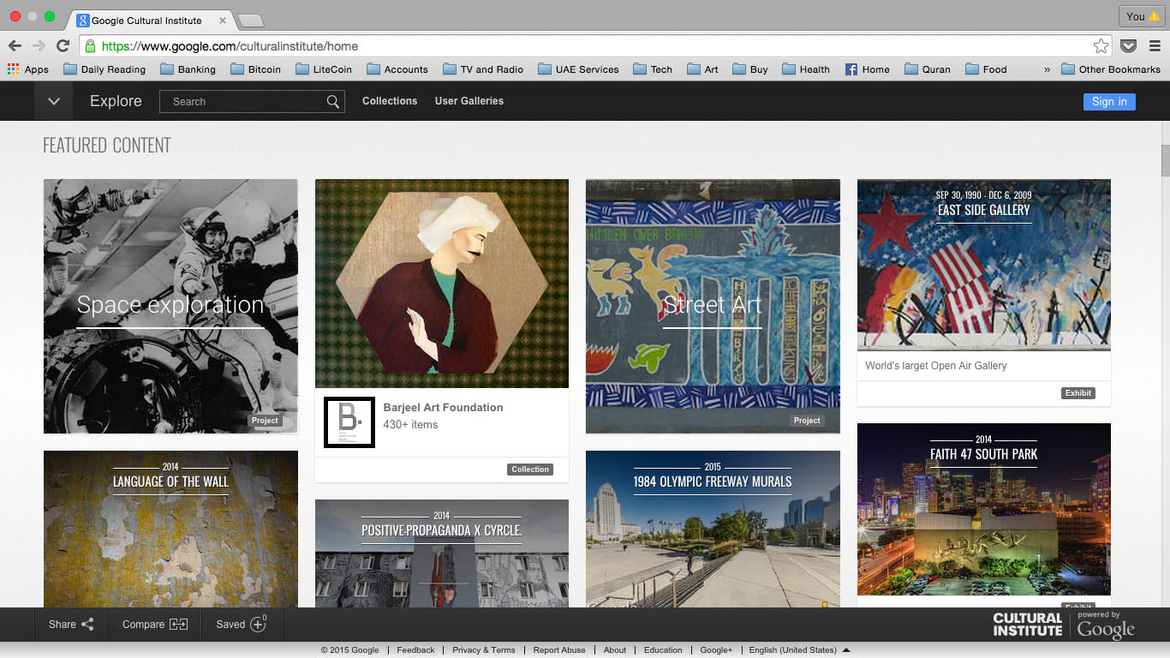Open the Privacy & Terms footer link
Screen dimensions: 1170x658
coord(484,650)
